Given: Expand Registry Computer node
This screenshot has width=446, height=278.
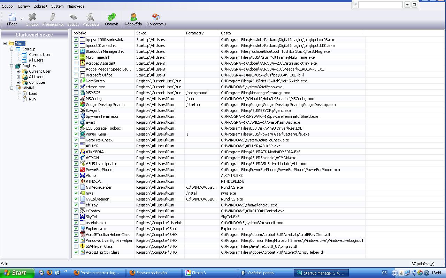Looking at the screenshot, I should click(18, 82).
